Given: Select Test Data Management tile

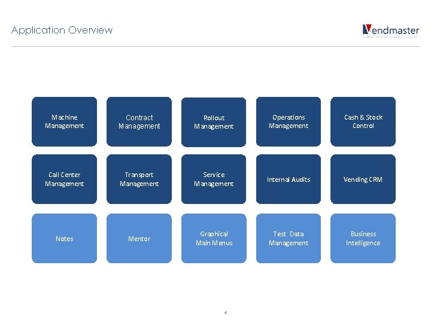Looking at the screenshot, I should 289,239.
